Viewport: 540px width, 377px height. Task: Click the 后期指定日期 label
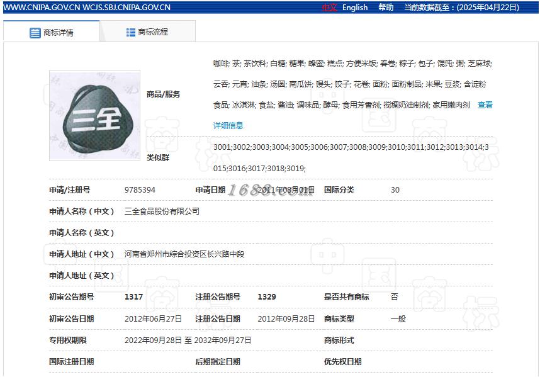218,361
